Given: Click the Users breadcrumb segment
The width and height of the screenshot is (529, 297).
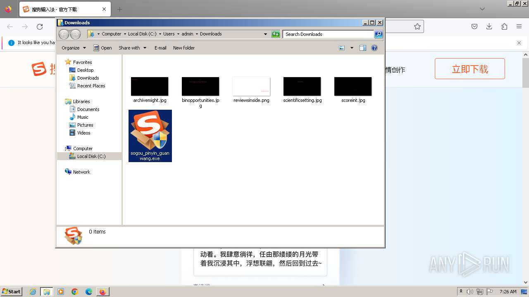Looking at the screenshot, I should pyautogui.click(x=169, y=34).
